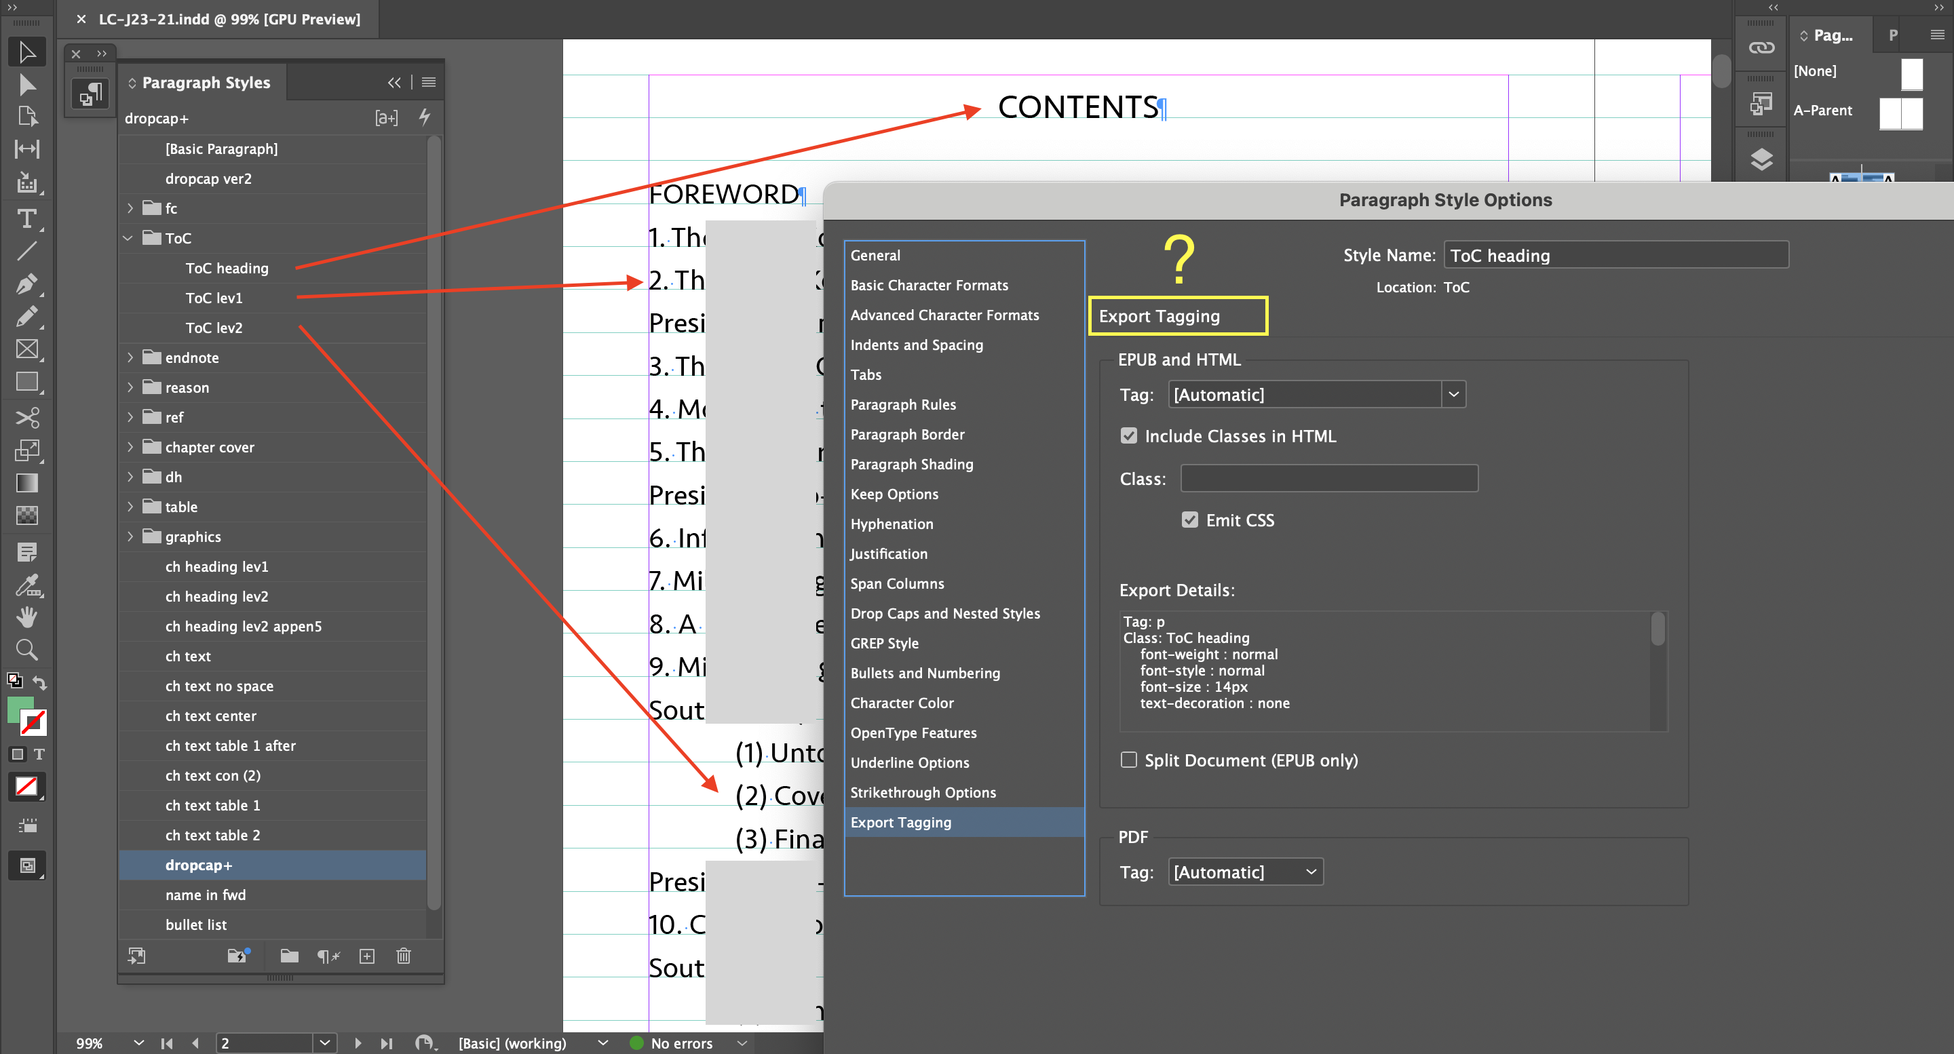The width and height of the screenshot is (1954, 1054).
Task: Select the Pen tool
Action: pyautogui.click(x=27, y=284)
